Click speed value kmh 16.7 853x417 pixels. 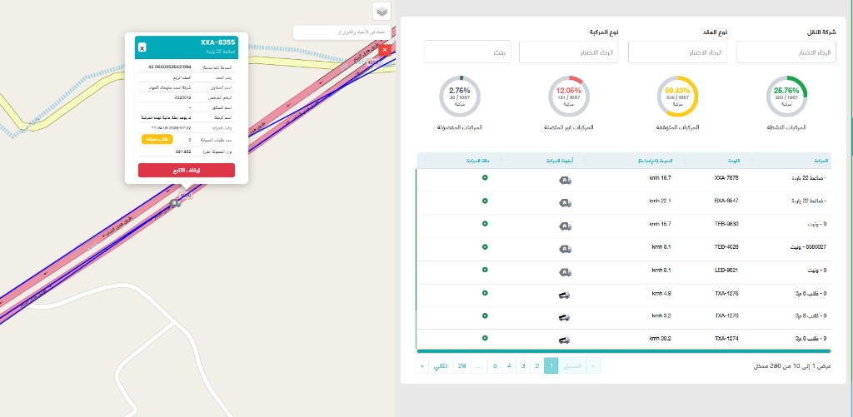pyautogui.click(x=660, y=178)
